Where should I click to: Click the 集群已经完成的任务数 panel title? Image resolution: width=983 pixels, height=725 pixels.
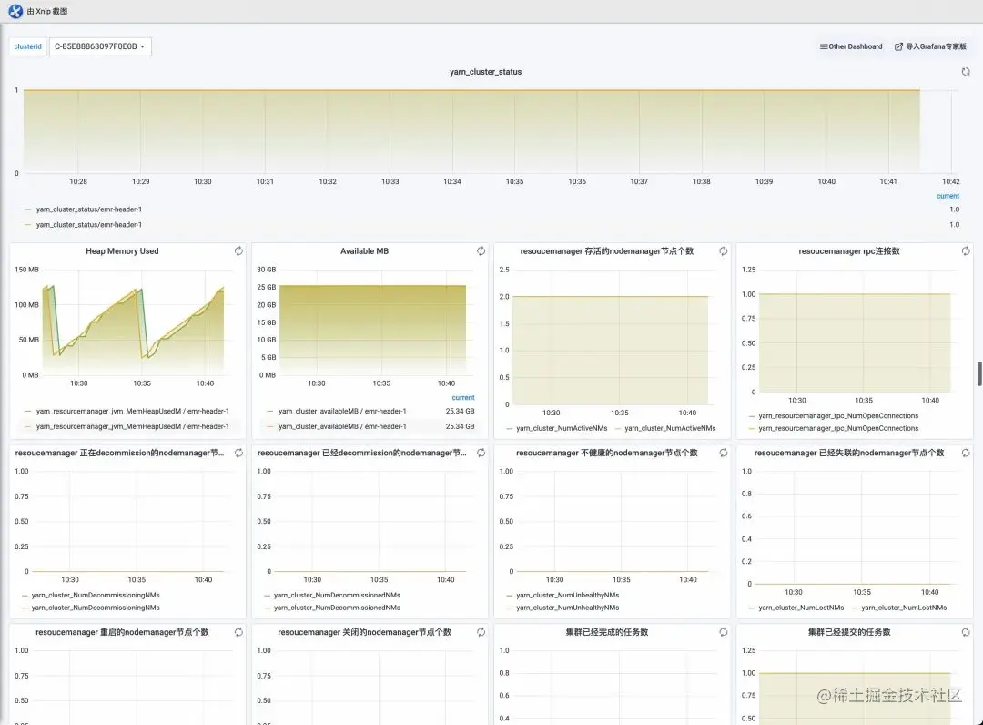tap(607, 632)
